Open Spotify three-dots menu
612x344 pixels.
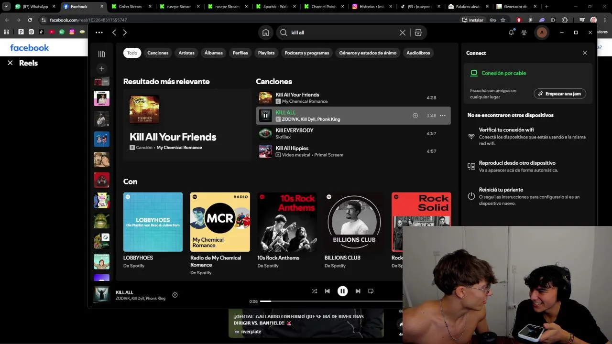coord(99,32)
